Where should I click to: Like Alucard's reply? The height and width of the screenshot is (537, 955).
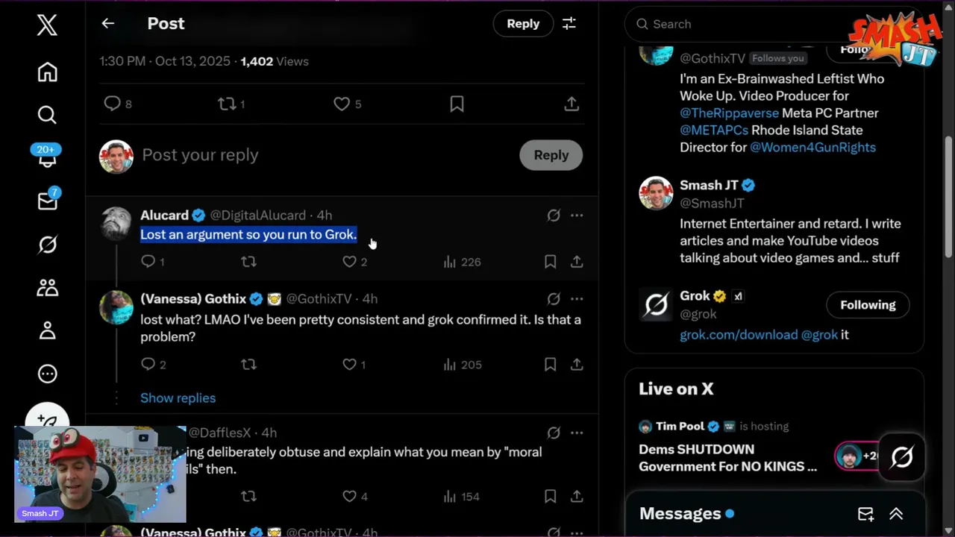pos(349,262)
